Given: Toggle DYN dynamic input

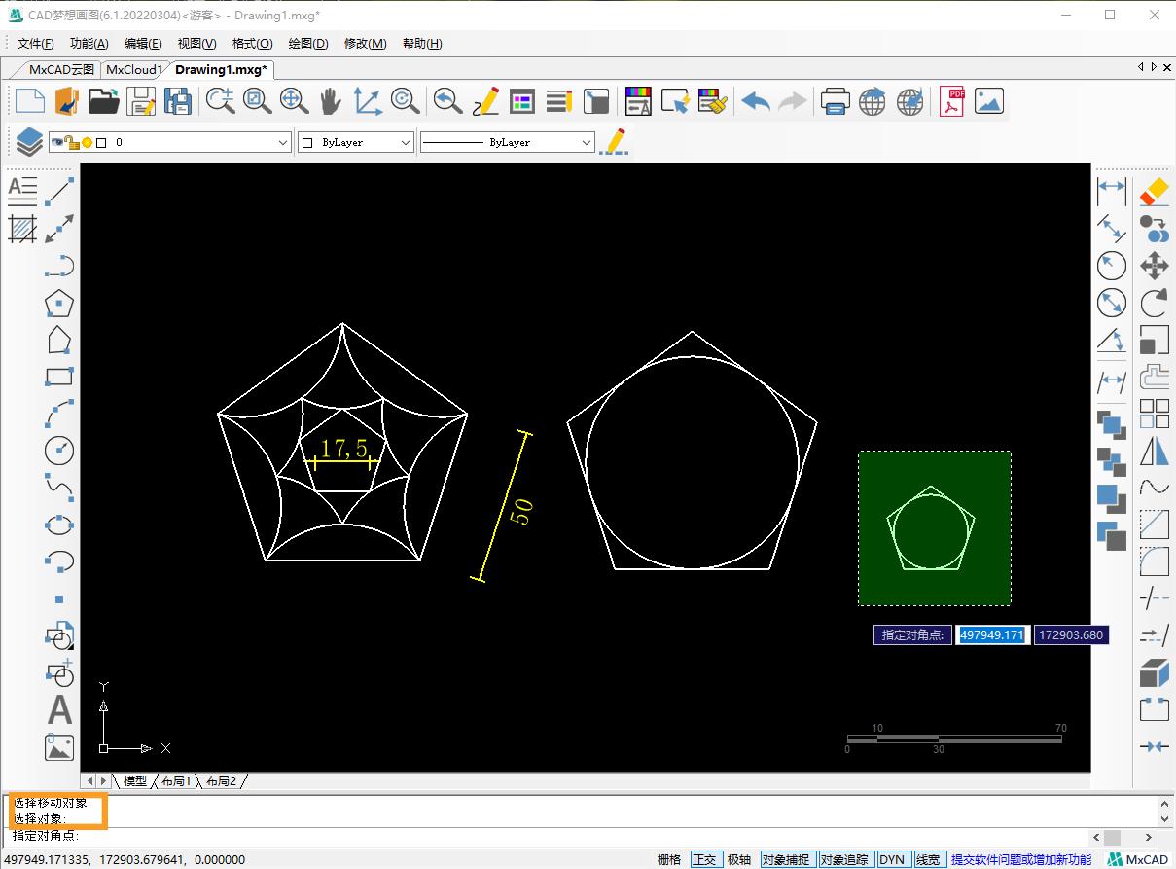Looking at the screenshot, I should [x=891, y=859].
